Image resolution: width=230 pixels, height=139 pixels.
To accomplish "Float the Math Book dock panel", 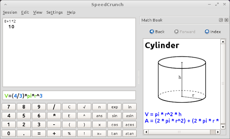I will coord(221,20).
